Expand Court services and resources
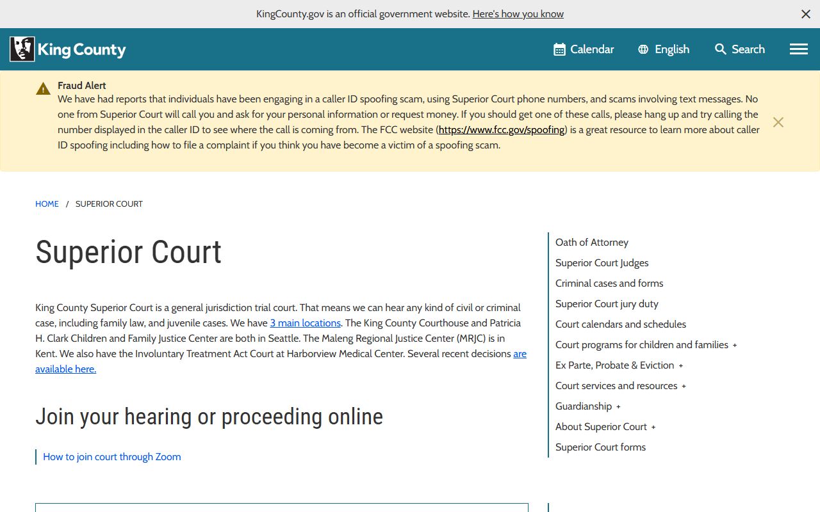This screenshot has height=512, width=820. (x=684, y=387)
